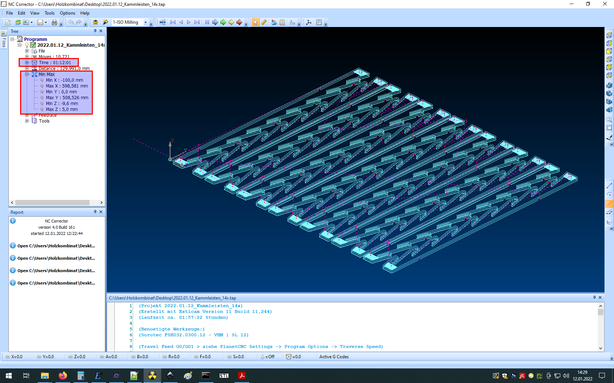This screenshot has width=614, height=383.
Task: Expand the Tools tree node
Action: [27, 121]
